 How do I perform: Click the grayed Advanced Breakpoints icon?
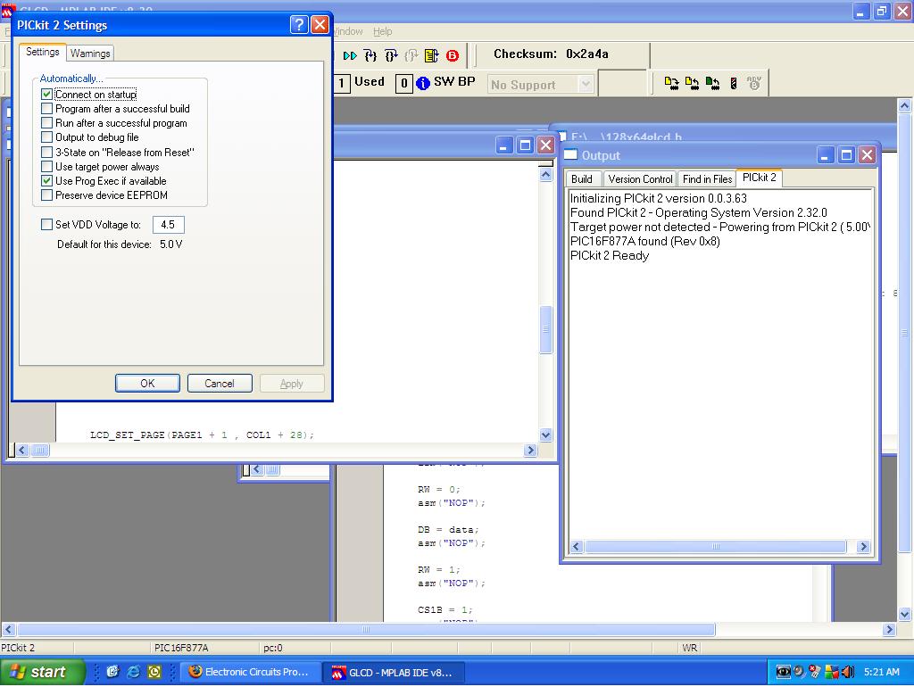pos(753,83)
